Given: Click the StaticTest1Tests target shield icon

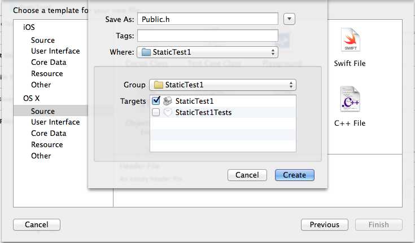Looking at the screenshot, I should pyautogui.click(x=167, y=112).
